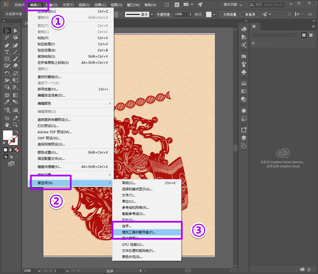The image size is (318, 274).
Task: Select the Column Graph tool
Action: pos(15,110)
